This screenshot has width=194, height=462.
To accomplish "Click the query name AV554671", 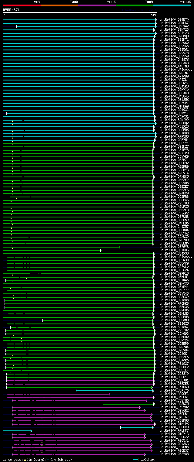I will click(x=11, y=10).
